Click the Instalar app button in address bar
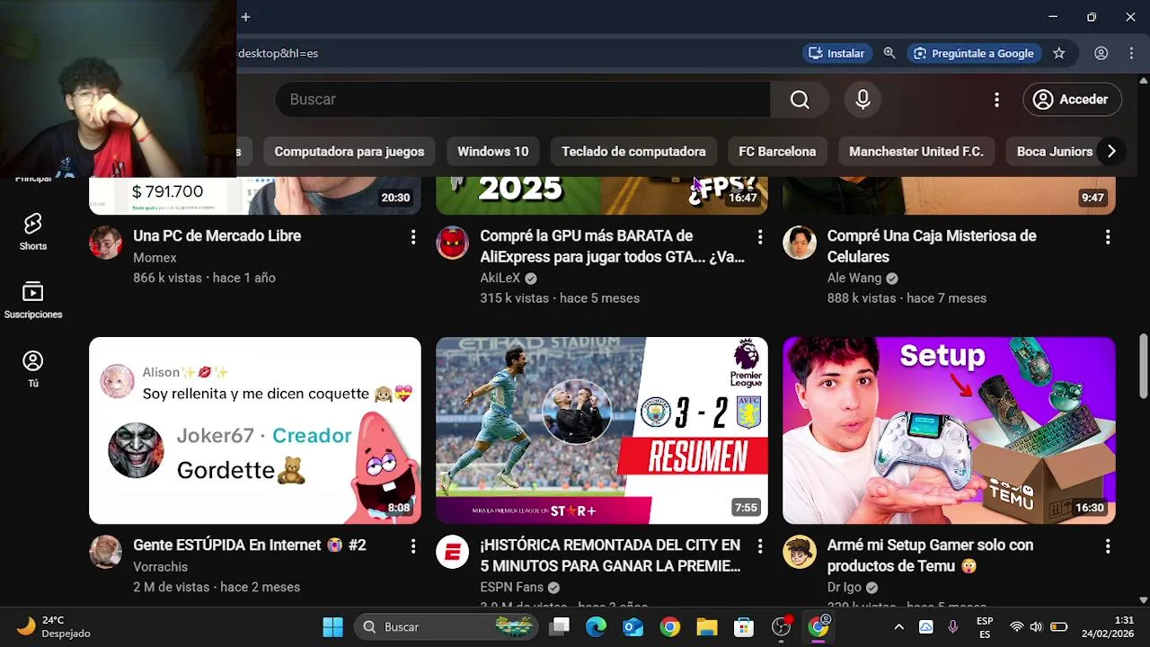Image resolution: width=1150 pixels, height=647 pixels. pyautogui.click(x=836, y=53)
